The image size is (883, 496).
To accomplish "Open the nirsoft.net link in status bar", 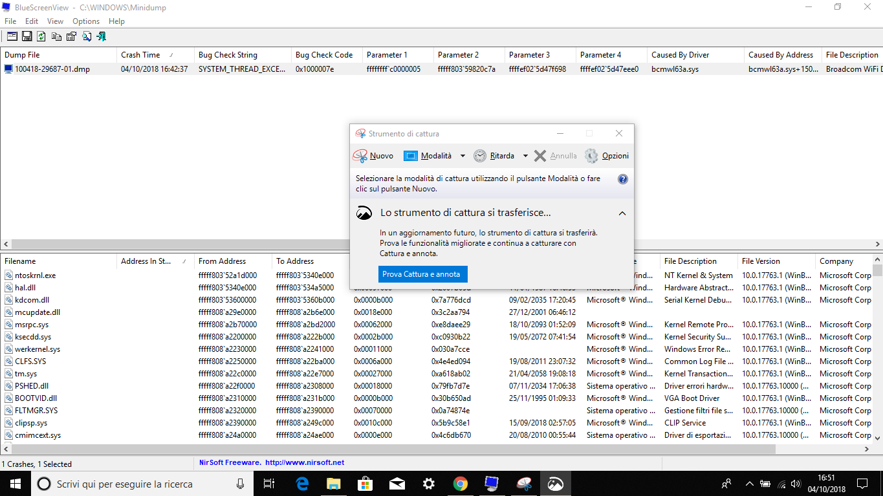I will pyautogui.click(x=305, y=463).
